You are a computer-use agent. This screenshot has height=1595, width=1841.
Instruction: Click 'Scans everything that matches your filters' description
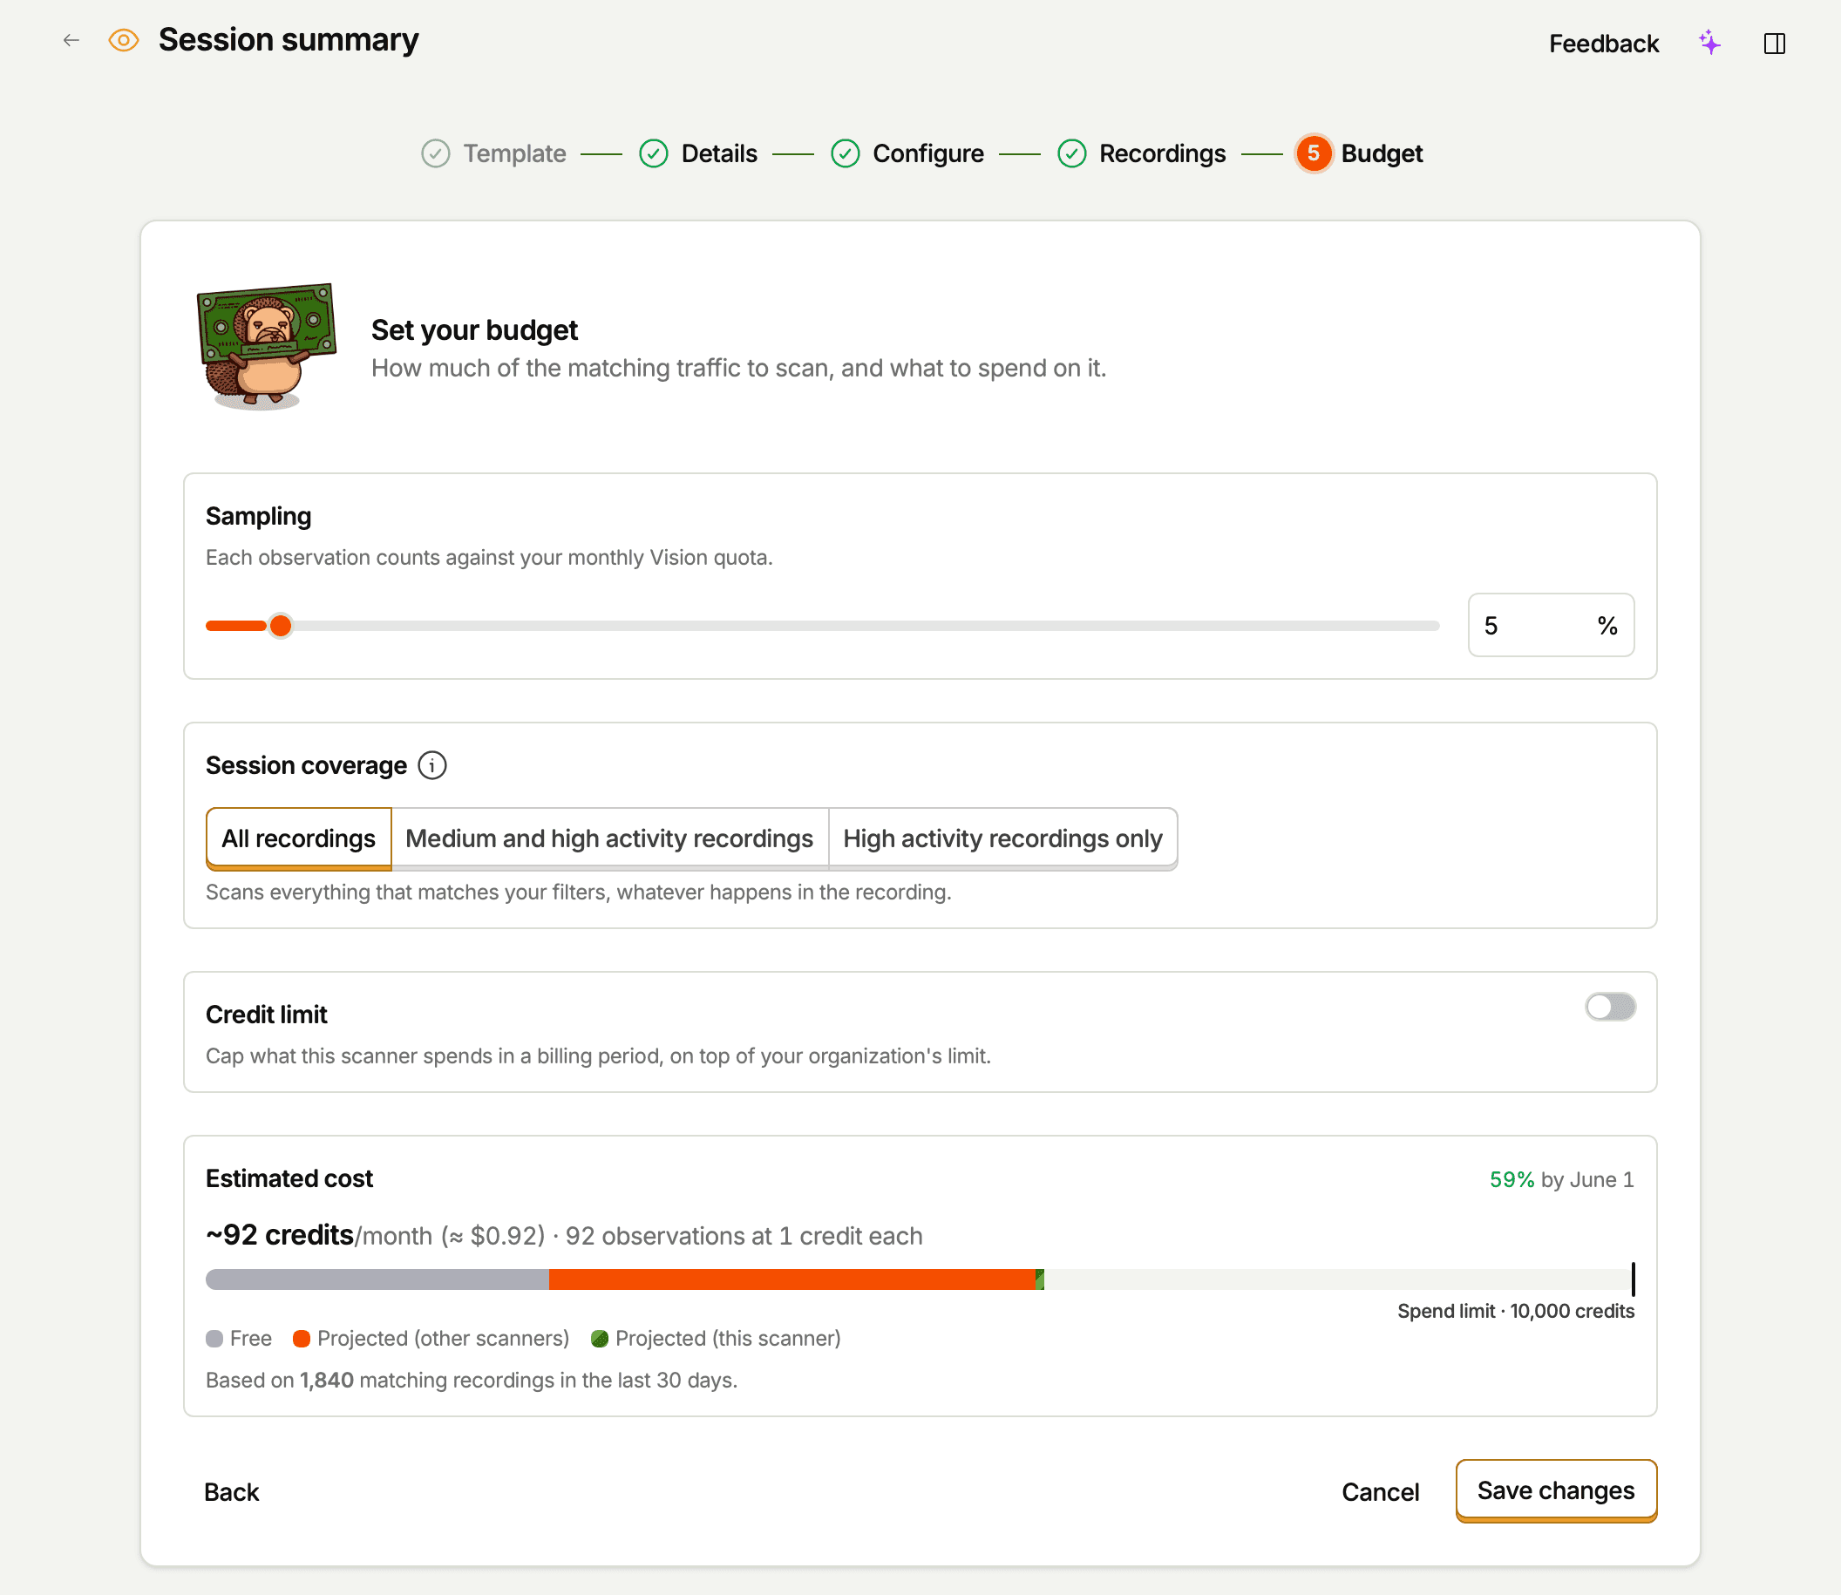(579, 892)
